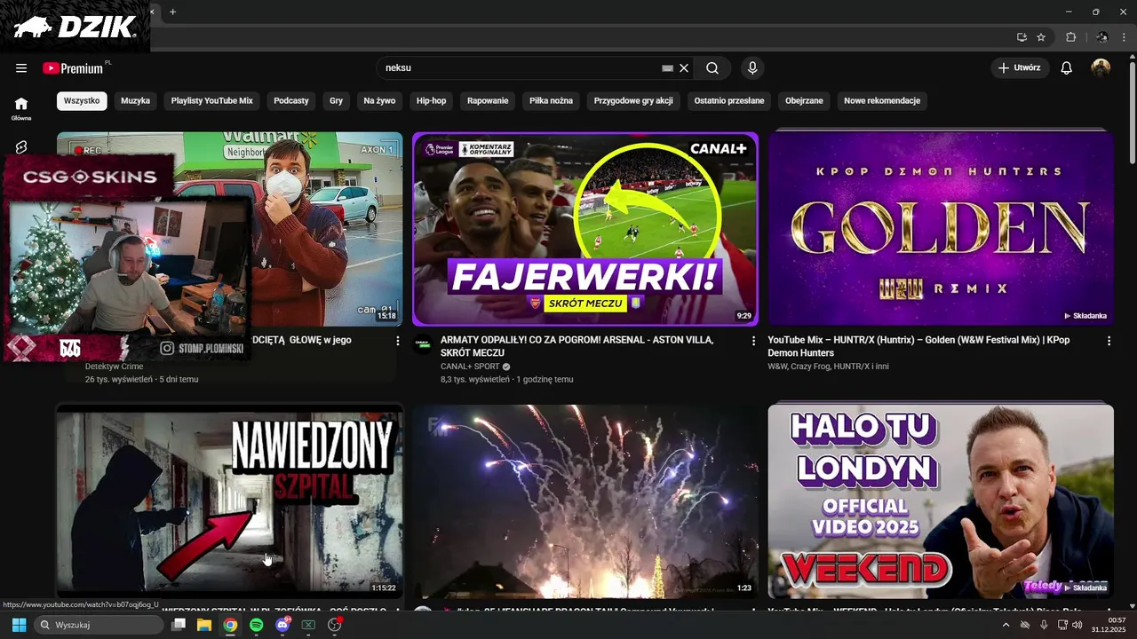Viewport: 1137px width, 639px height.
Task: Open options for the ARMATY ODPALIŁY video
Action: pyautogui.click(x=753, y=341)
